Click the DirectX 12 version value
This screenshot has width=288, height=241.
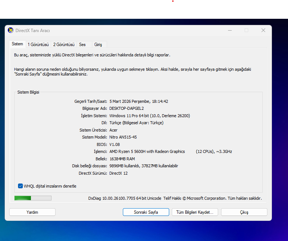pyautogui.click(x=118, y=173)
